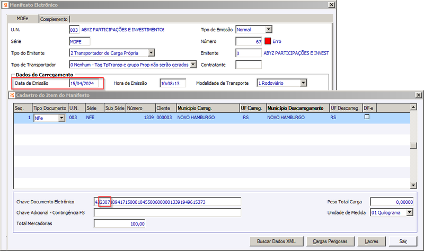
Task: Click the U.N. code field 003
Action: [74, 30]
